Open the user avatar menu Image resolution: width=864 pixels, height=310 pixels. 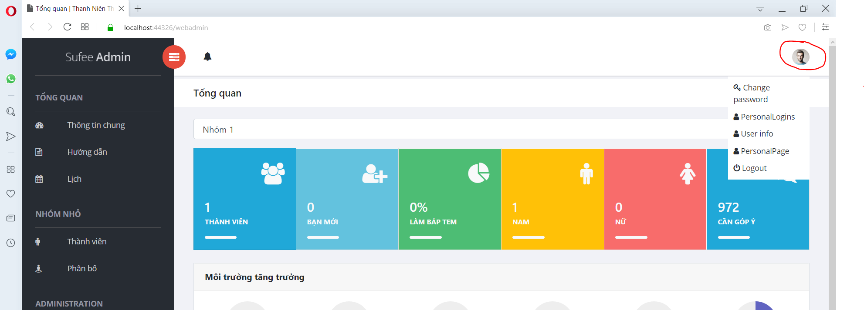click(x=800, y=57)
